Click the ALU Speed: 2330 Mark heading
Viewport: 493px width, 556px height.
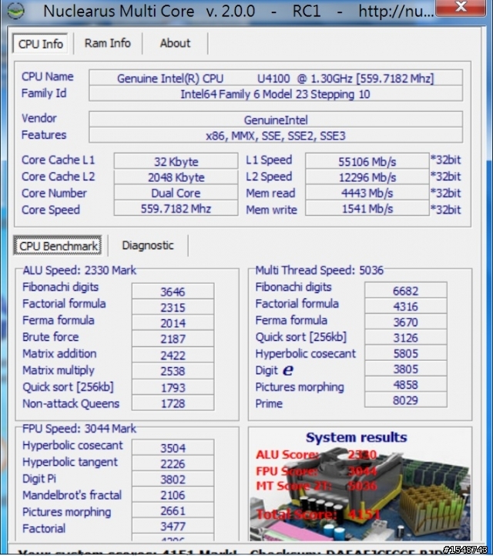(79, 270)
